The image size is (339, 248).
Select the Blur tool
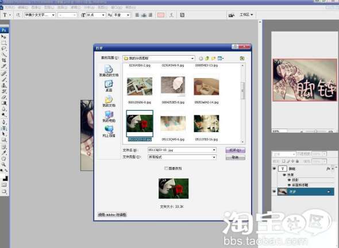pos(3,108)
